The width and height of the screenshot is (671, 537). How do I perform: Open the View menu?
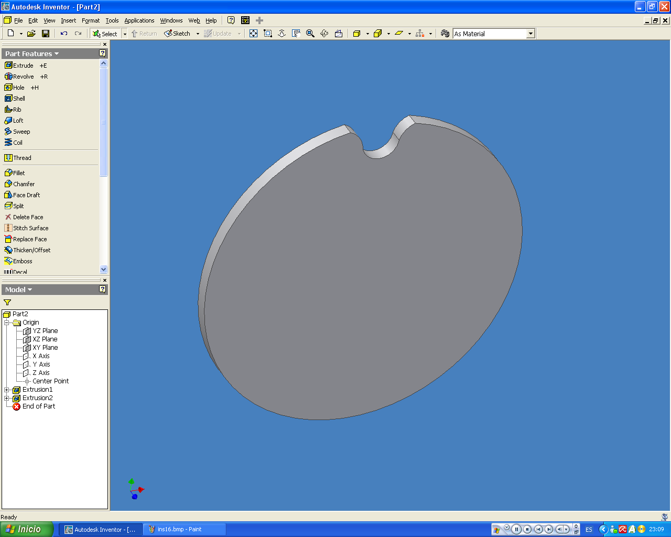tap(49, 20)
